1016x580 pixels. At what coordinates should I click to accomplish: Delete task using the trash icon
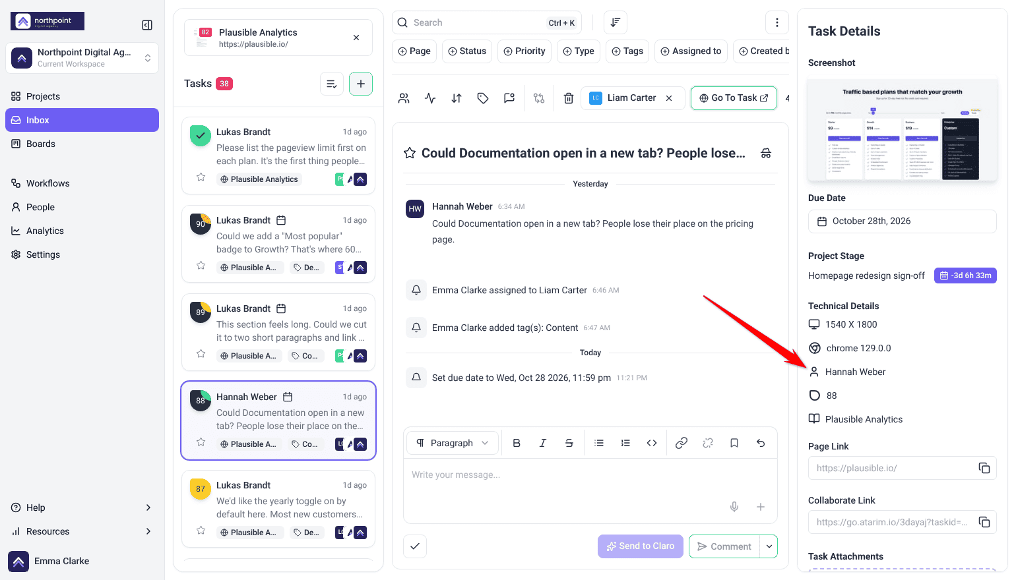(x=569, y=98)
